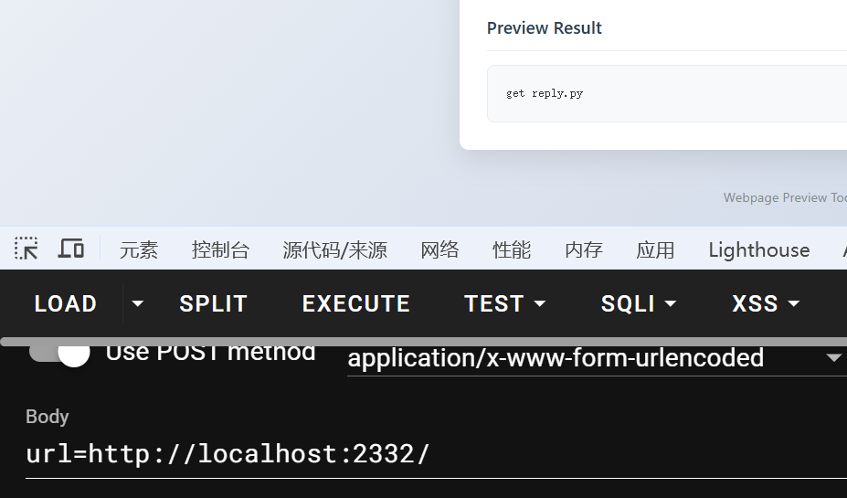Viewport: 847px width, 498px height.
Task: Open the application/x-www-form-urlencoded content type dropdown
Action: 594,358
